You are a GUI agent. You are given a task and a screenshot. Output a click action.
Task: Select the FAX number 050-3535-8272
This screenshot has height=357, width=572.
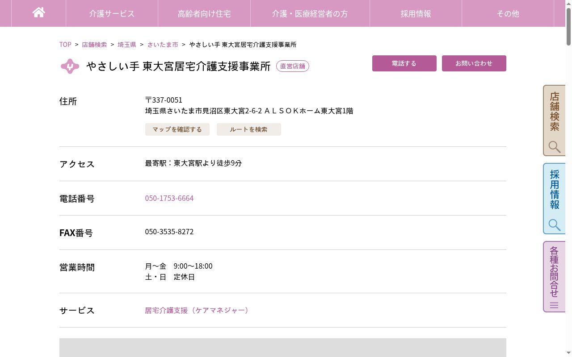(169, 232)
